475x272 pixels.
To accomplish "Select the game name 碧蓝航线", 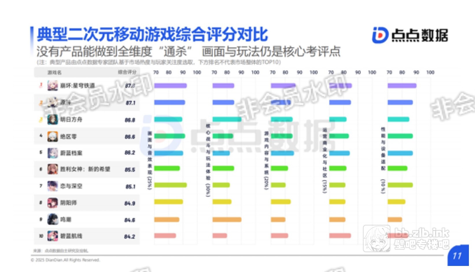I will [71, 236].
